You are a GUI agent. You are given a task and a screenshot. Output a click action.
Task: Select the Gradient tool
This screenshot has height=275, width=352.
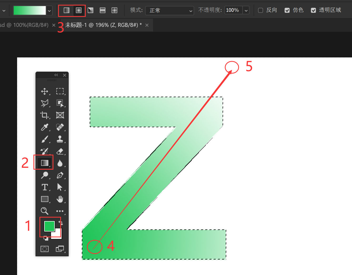click(x=45, y=163)
